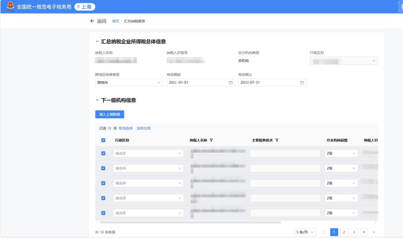Open first row 行政区划 请选择 dropdown
This screenshot has height=238, width=403.
(148, 153)
